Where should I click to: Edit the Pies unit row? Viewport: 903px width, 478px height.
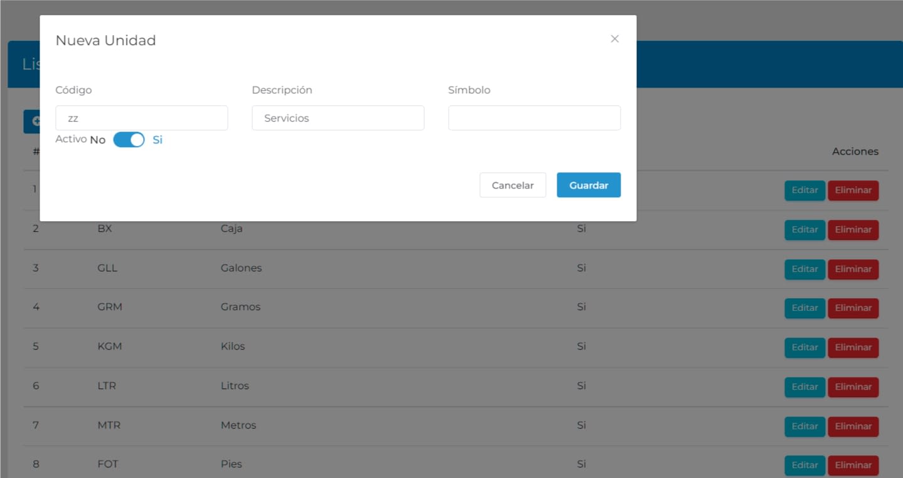click(x=804, y=465)
